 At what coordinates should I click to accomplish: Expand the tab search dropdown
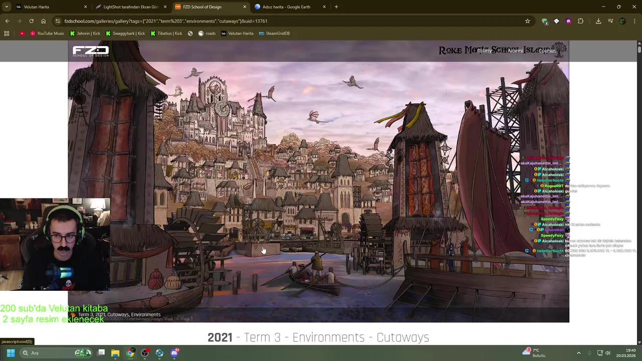pos(6,7)
